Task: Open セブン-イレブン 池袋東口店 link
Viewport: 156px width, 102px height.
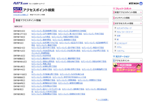Action: click(x=41, y=77)
